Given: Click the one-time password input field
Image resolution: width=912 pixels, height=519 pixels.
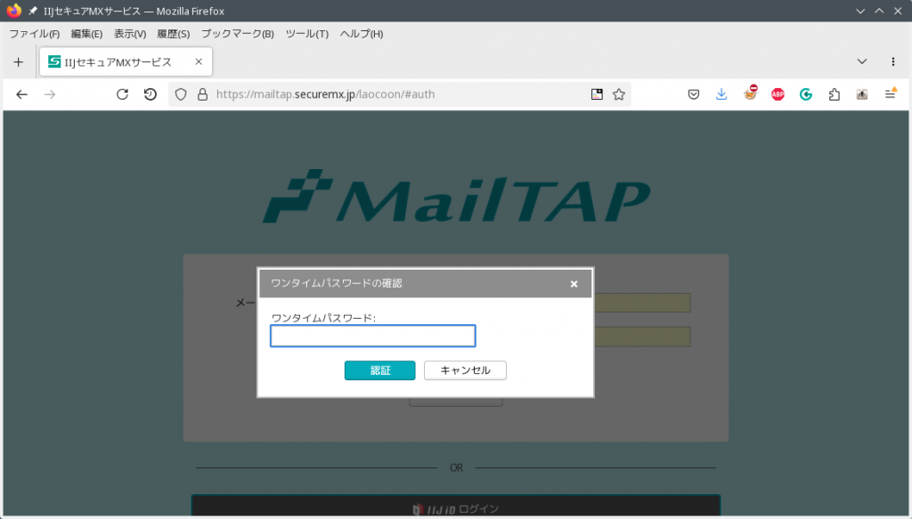Looking at the screenshot, I should (372, 336).
